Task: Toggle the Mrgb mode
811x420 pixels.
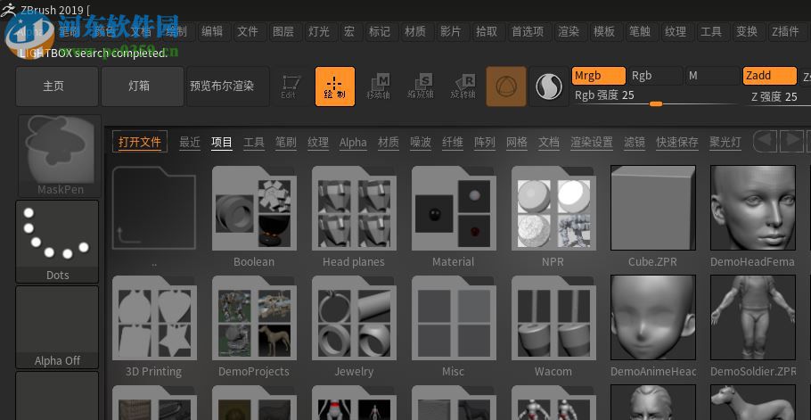Action: (x=598, y=76)
